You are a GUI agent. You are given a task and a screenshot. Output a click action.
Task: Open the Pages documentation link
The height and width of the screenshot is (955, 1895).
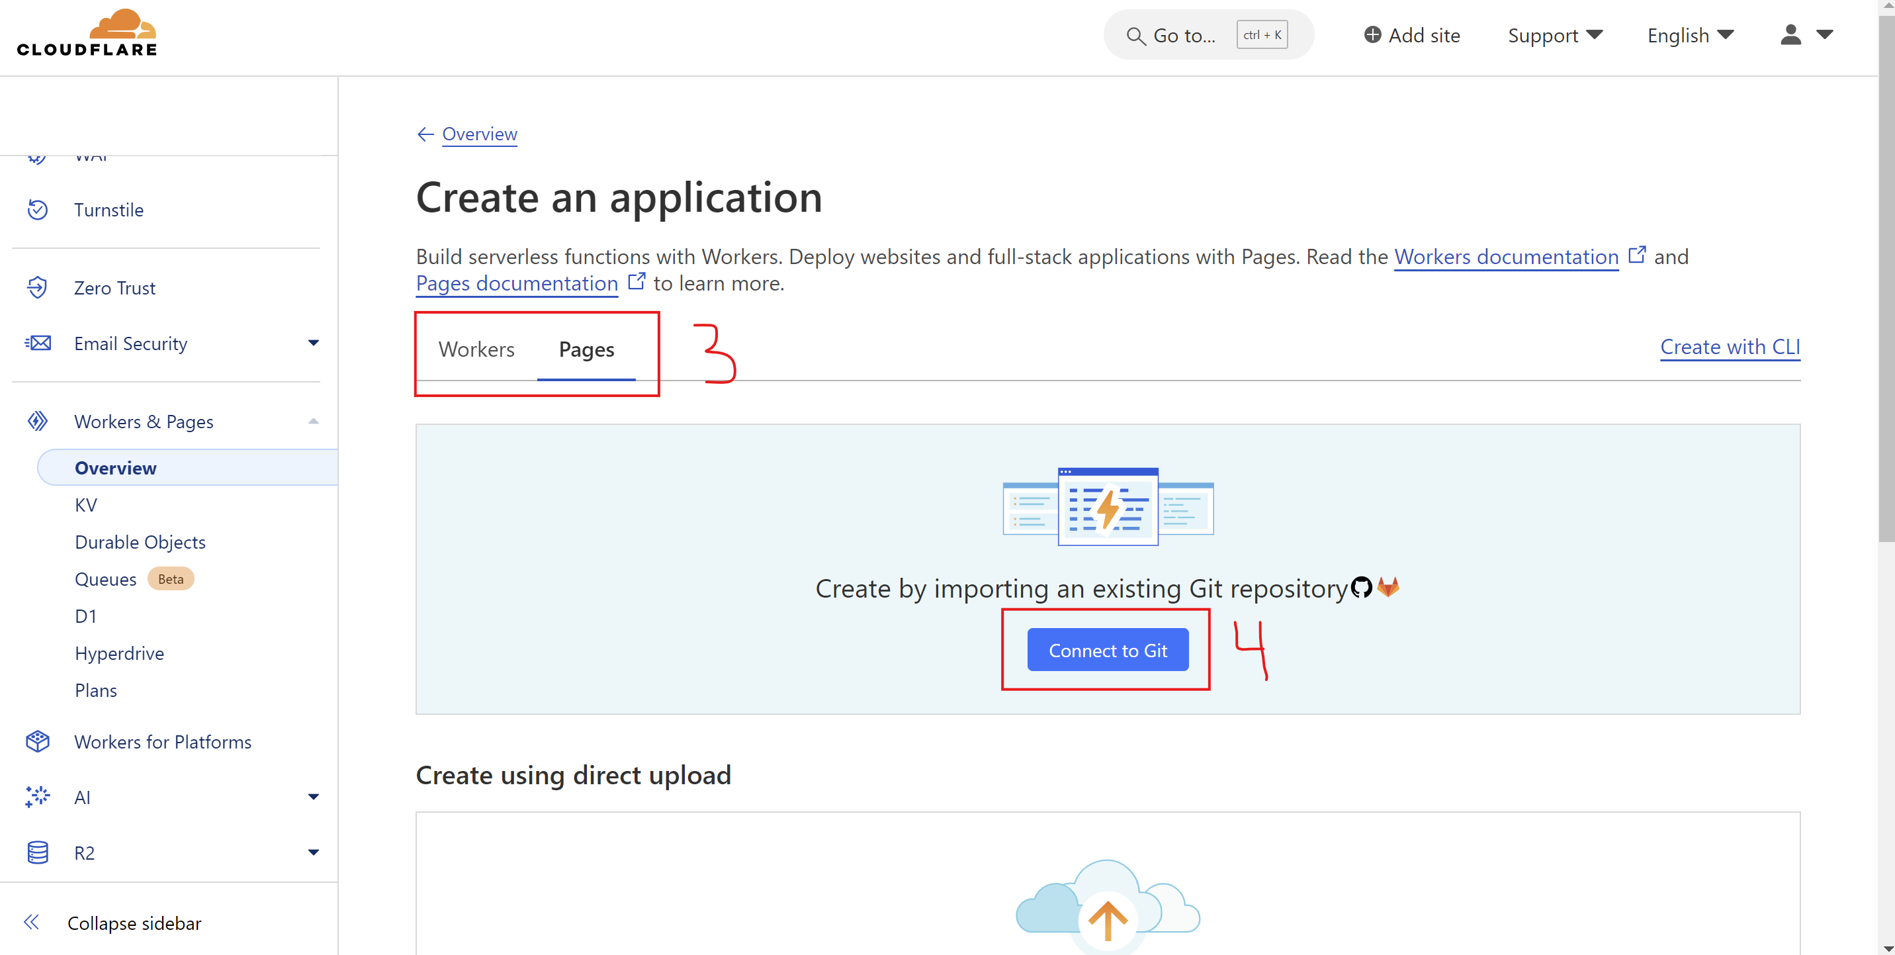pyautogui.click(x=515, y=283)
